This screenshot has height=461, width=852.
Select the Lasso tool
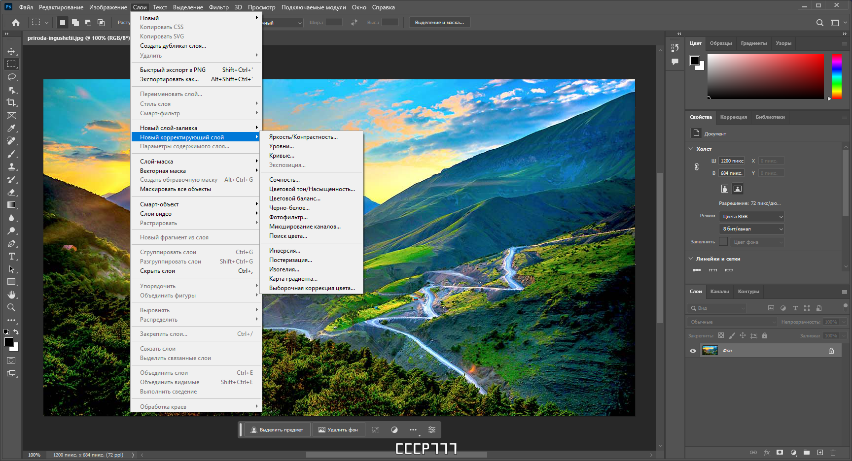click(11, 77)
